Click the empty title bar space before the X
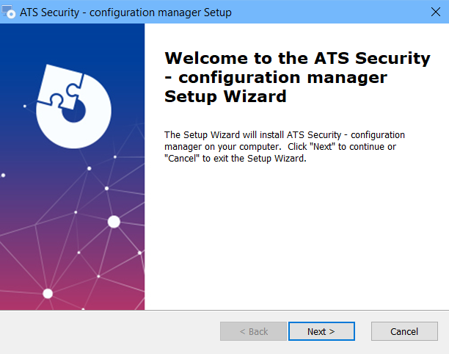The image size is (449, 354). point(329,12)
